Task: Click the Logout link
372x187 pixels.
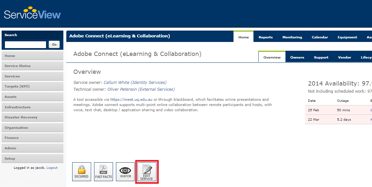Action: [x=52, y=167]
